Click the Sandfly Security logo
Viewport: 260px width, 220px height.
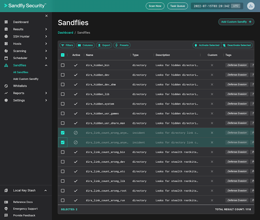click(x=25, y=6)
